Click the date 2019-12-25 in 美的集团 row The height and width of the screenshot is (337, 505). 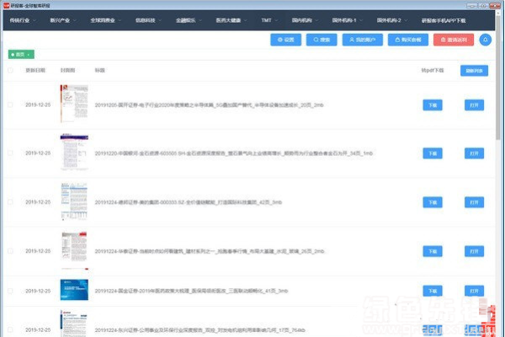point(38,202)
